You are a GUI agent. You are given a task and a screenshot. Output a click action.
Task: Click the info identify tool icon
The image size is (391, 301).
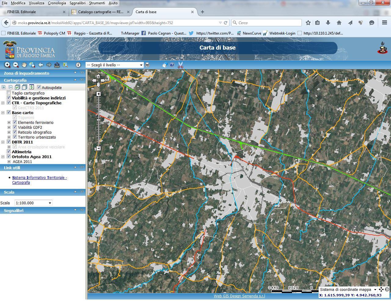click(x=78, y=65)
